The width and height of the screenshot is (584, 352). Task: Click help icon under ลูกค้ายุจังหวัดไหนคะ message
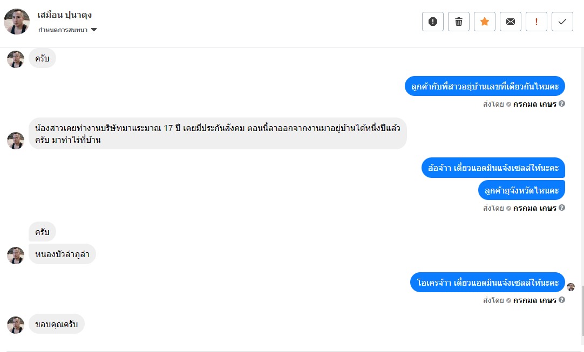point(562,208)
